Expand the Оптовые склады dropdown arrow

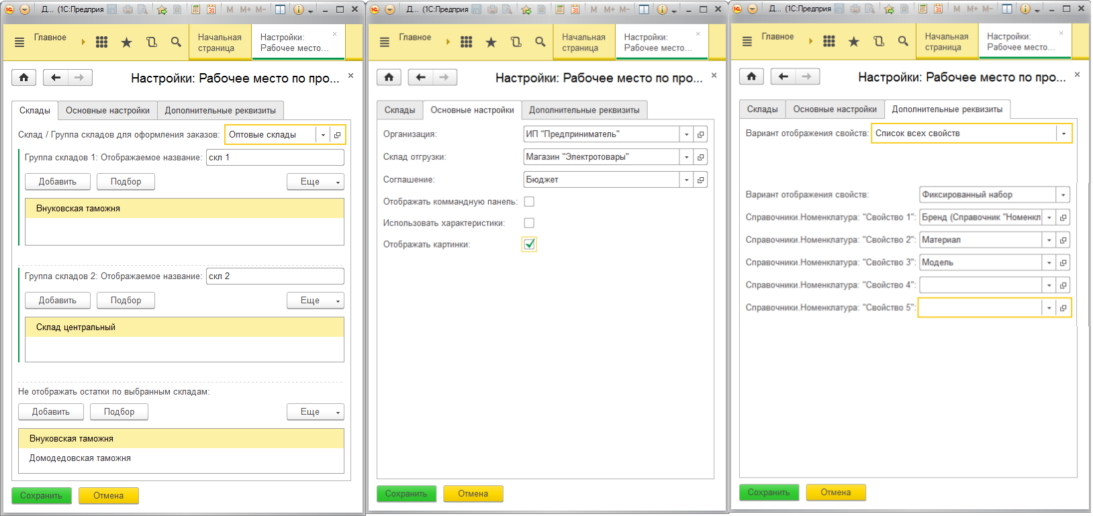323,135
